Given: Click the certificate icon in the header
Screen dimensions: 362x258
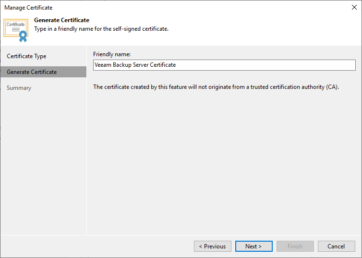Looking at the screenshot, I should (x=16, y=30).
